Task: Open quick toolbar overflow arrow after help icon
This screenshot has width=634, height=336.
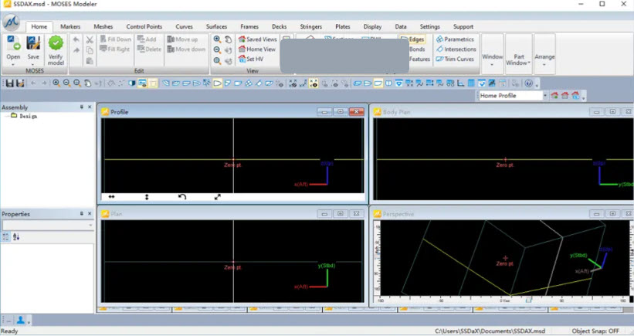Action: (x=537, y=84)
